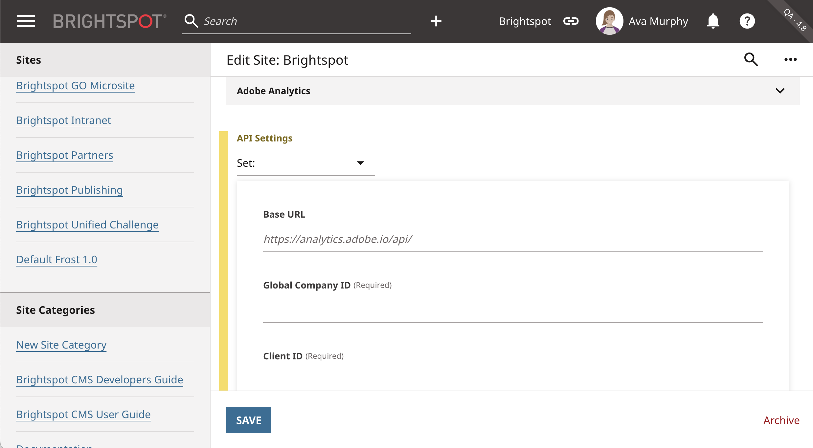Click the Client ID label

point(283,356)
